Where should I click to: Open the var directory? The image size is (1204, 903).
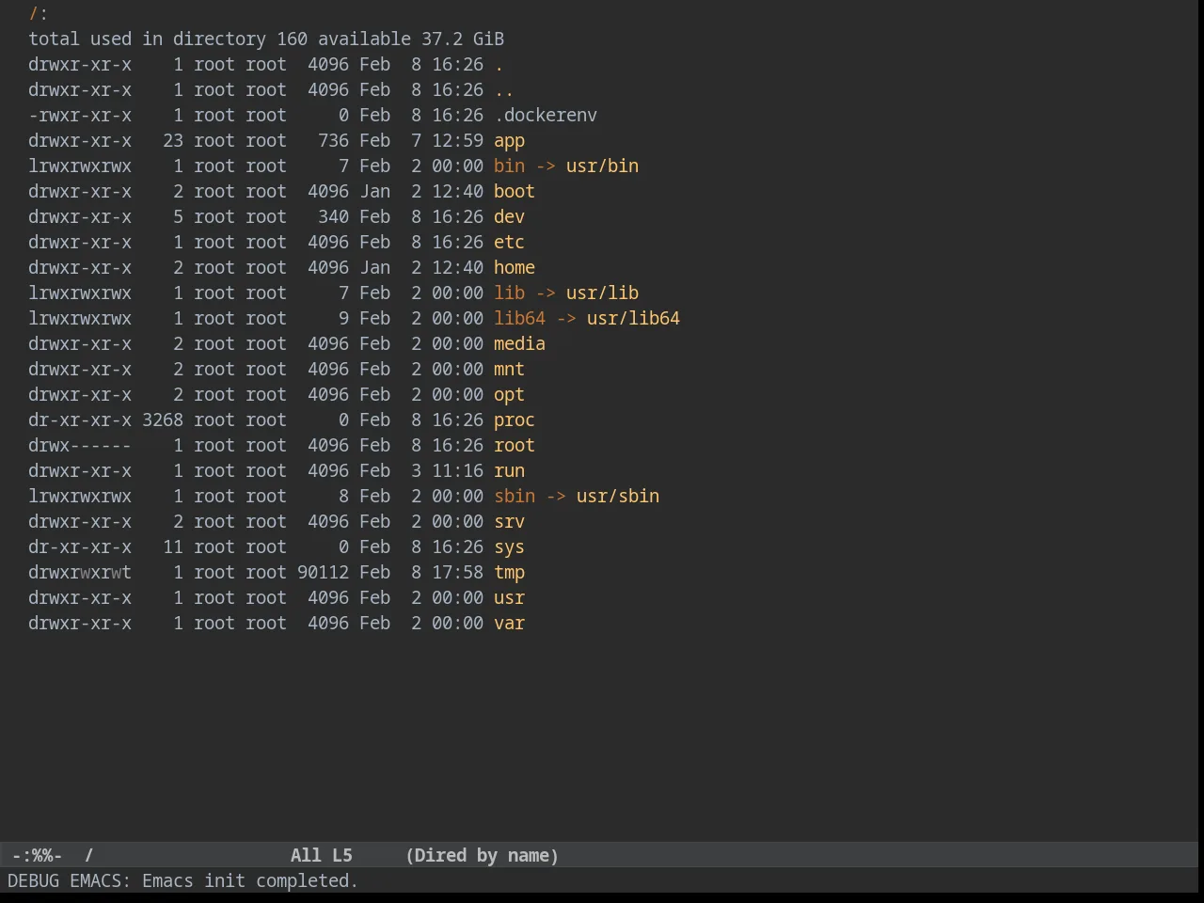tap(509, 624)
